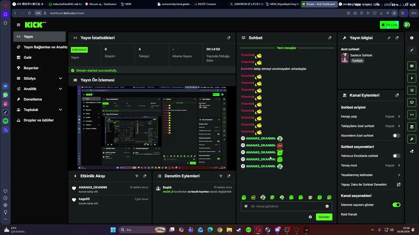419x235 pixels.
Task: Open Etkinlik Akışı filter options
Action: coord(137,176)
